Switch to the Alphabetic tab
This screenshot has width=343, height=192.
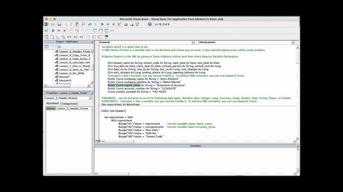pos(53,103)
